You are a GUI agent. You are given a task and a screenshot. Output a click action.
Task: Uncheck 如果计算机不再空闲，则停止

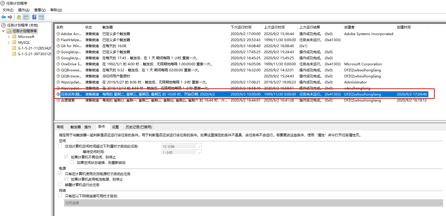tap(66, 157)
